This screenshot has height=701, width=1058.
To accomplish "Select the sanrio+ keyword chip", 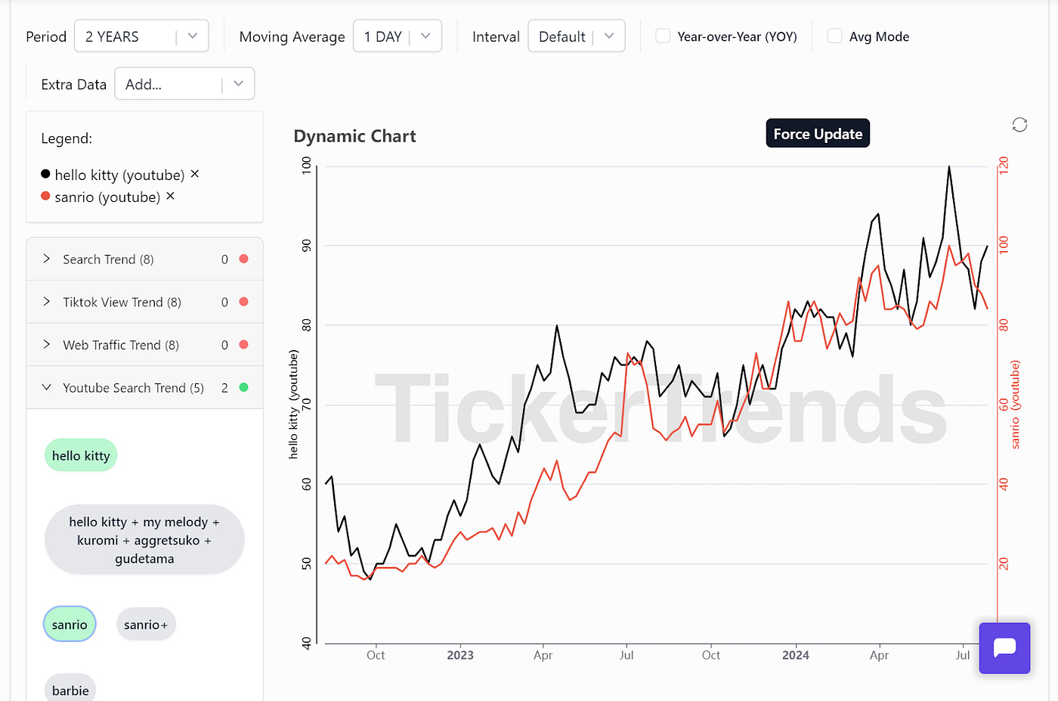I will (x=146, y=625).
